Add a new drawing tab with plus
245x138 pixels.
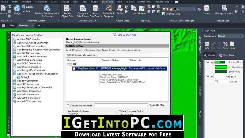39,25
